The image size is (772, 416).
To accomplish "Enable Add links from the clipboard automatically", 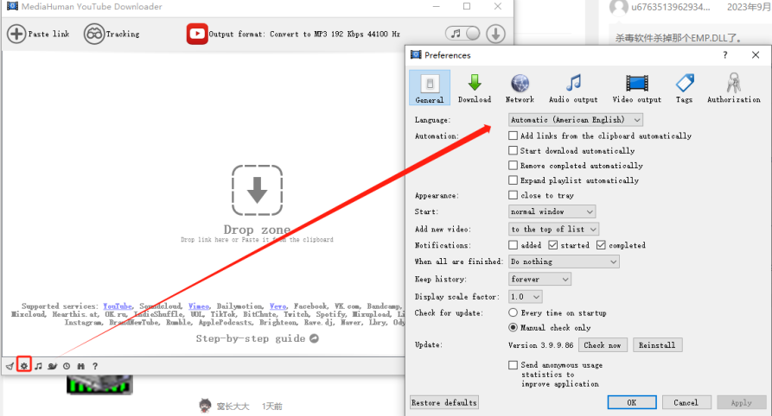I will point(513,136).
